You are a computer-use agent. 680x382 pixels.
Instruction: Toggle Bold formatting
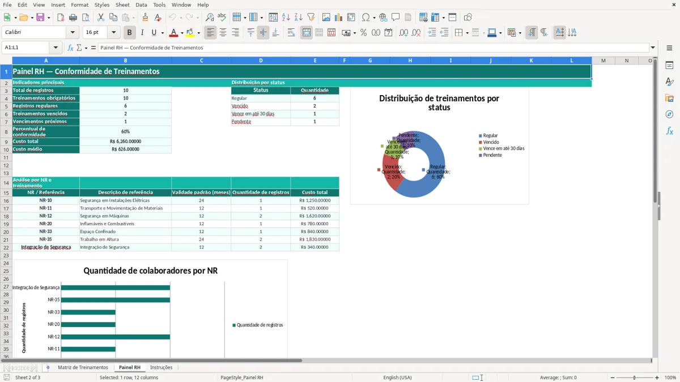pyautogui.click(x=129, y=33)
